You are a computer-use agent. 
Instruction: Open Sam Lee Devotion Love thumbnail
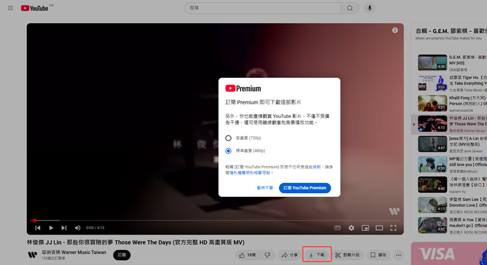[x=432, y=205]
